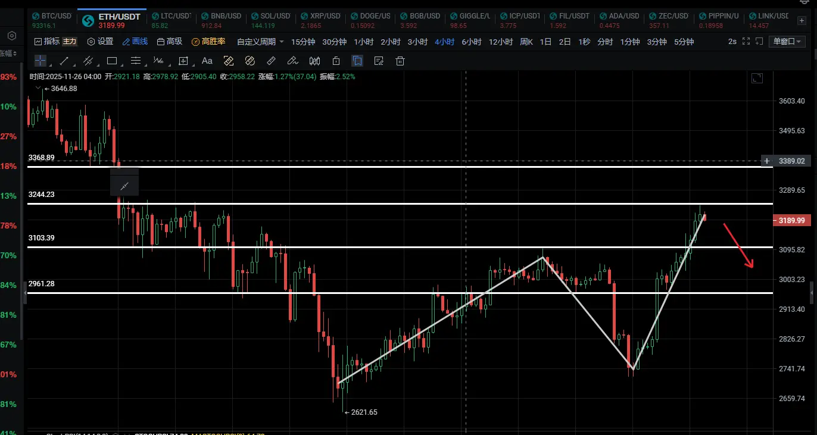This screenshot has width=817, height=435.
Task: Open the BNB/USD ticker tab
Action: coord(220,20)
